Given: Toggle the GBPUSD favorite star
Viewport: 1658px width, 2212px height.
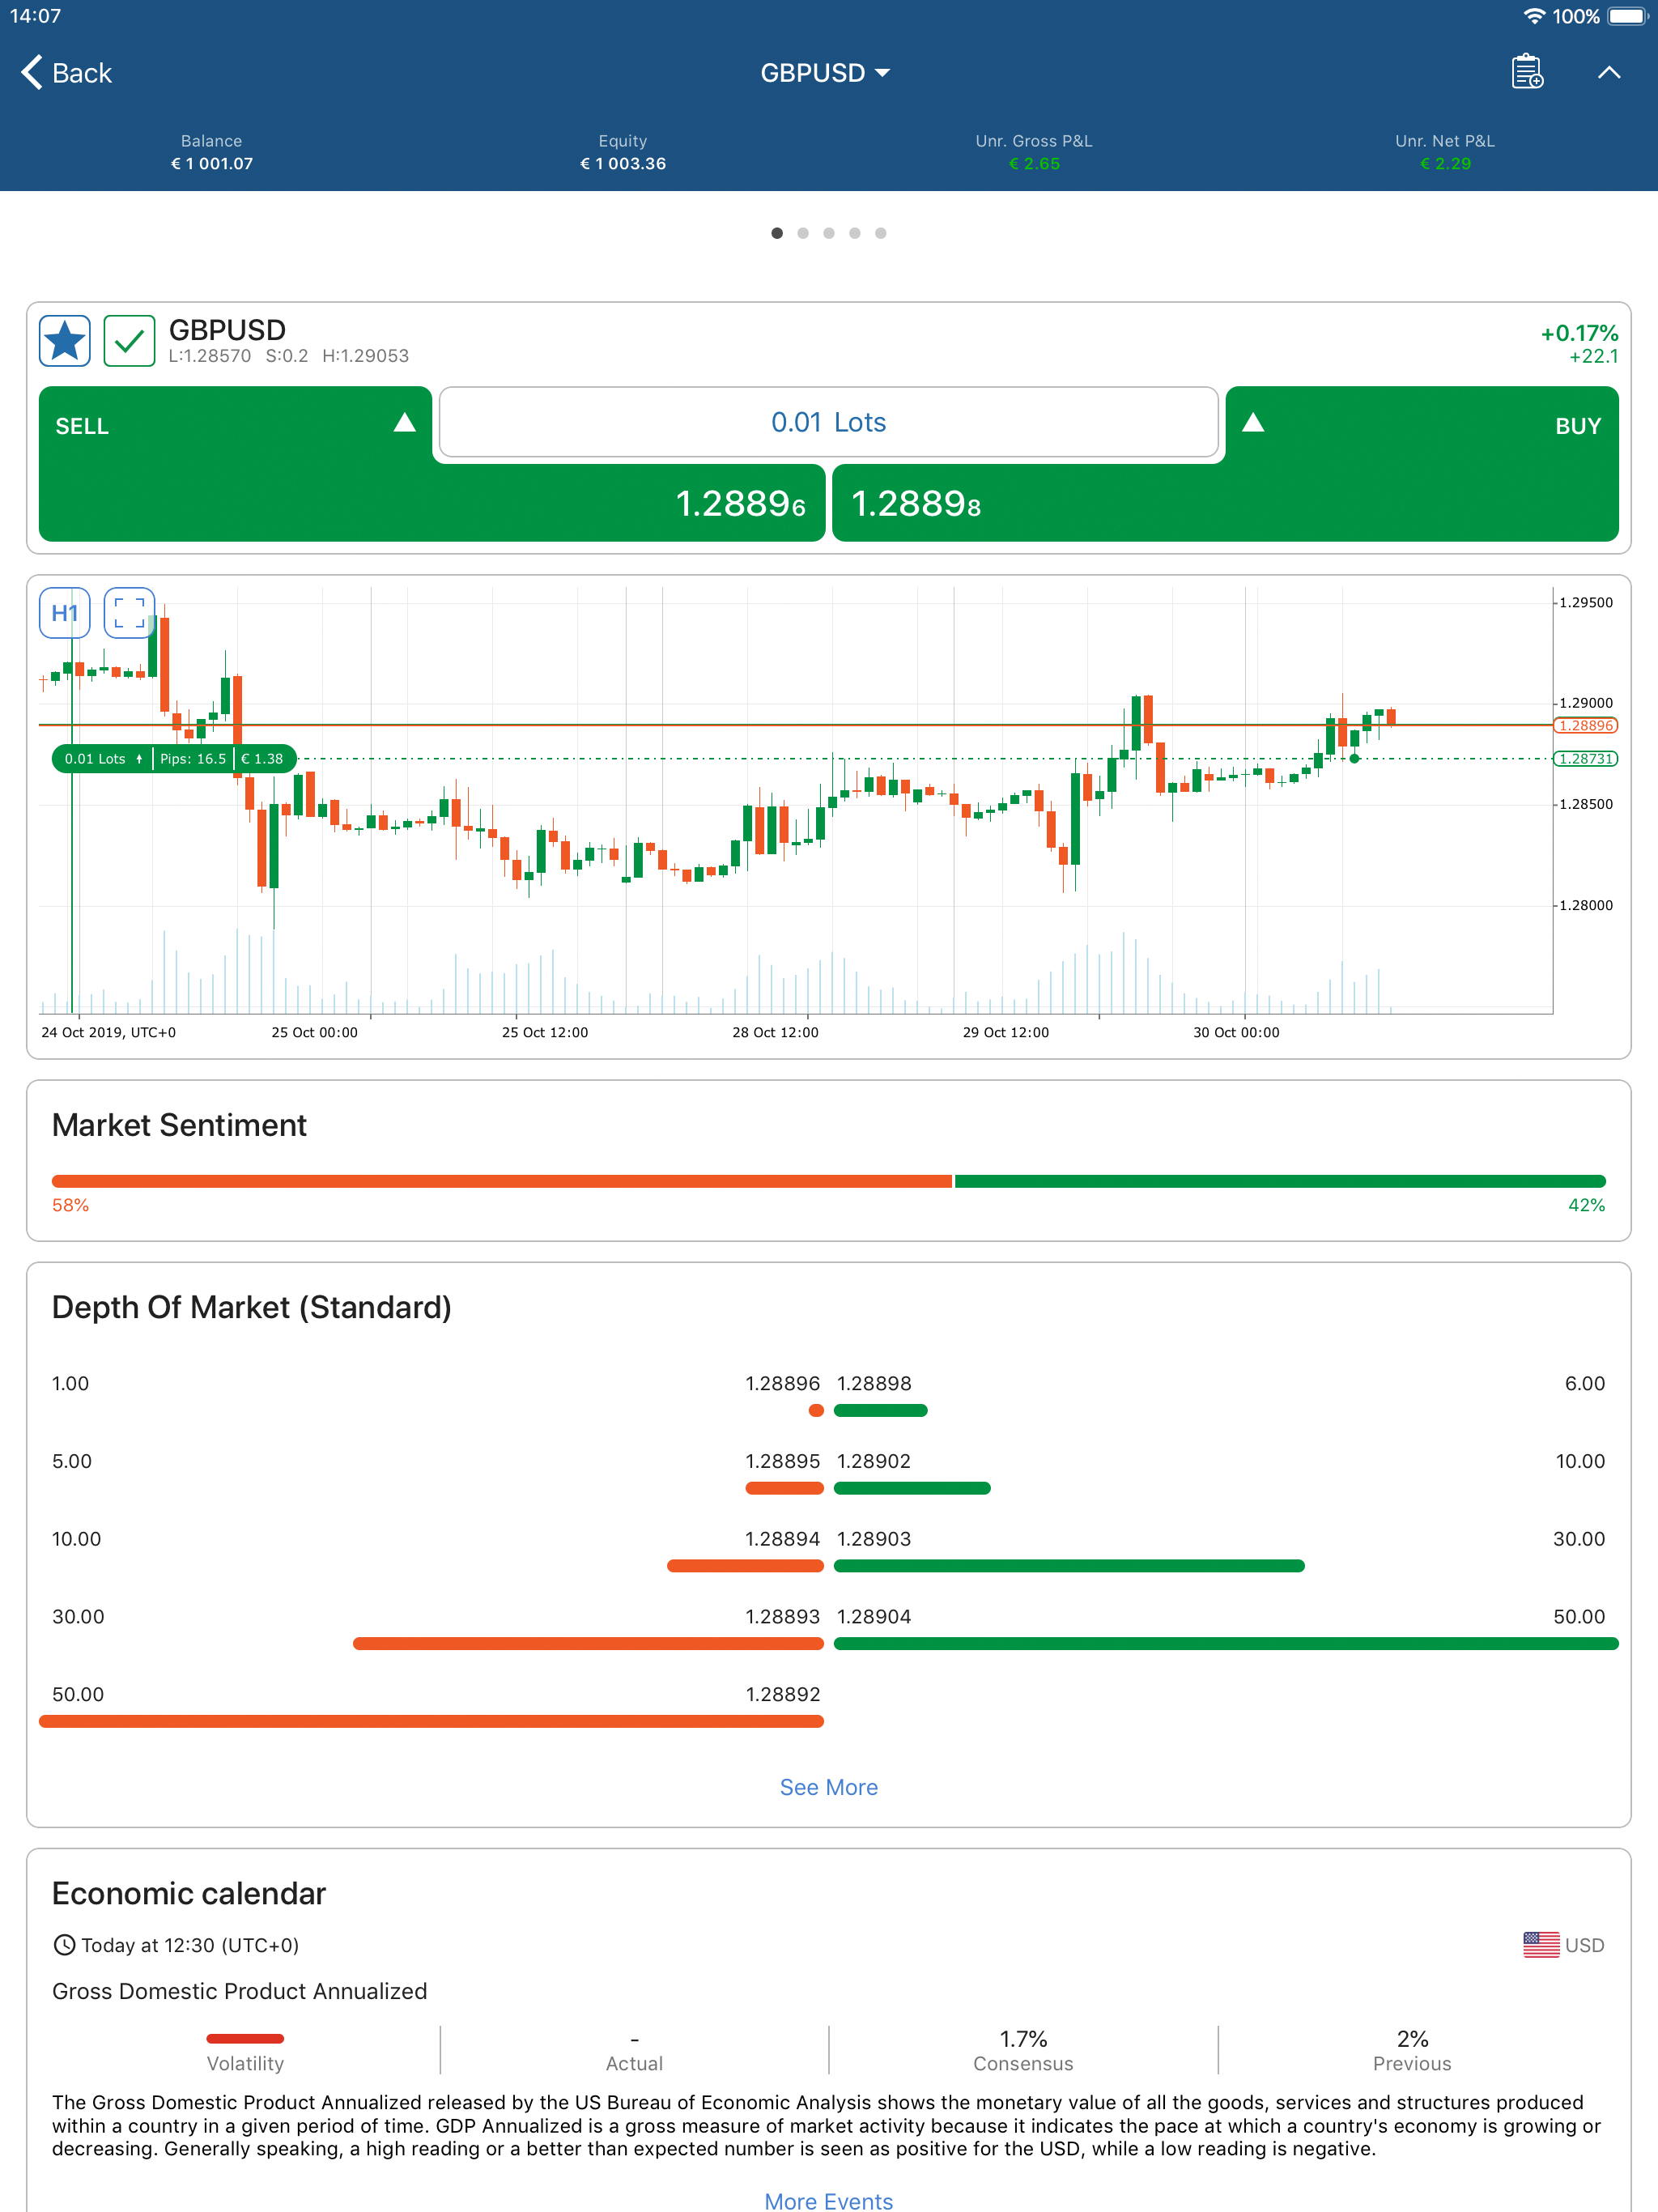Looking at the screenshot, I should pyautogui.click(x=65, y=341).
